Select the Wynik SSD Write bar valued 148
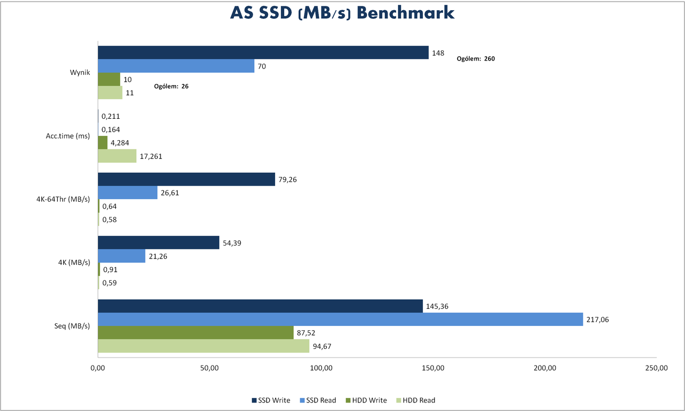The image size is (685, 411). (x=263, y=52)
